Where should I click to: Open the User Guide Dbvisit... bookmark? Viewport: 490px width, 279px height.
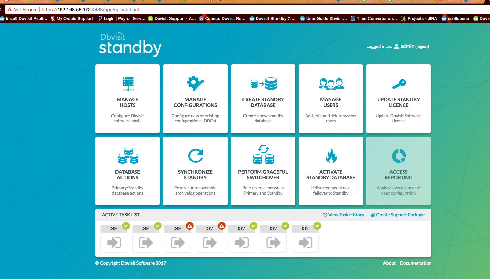(324, 19)
